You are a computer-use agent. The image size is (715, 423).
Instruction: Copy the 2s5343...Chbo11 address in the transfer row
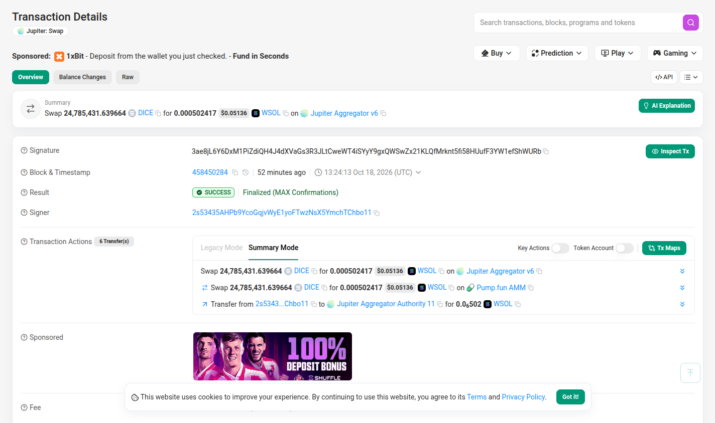click(x=314, y=304)
